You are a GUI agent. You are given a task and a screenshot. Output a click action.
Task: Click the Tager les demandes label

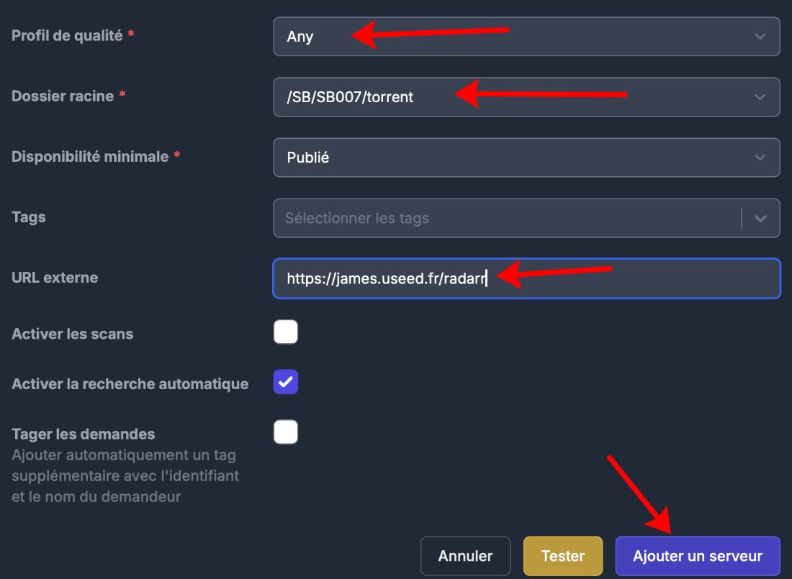(x=84, y=434)
